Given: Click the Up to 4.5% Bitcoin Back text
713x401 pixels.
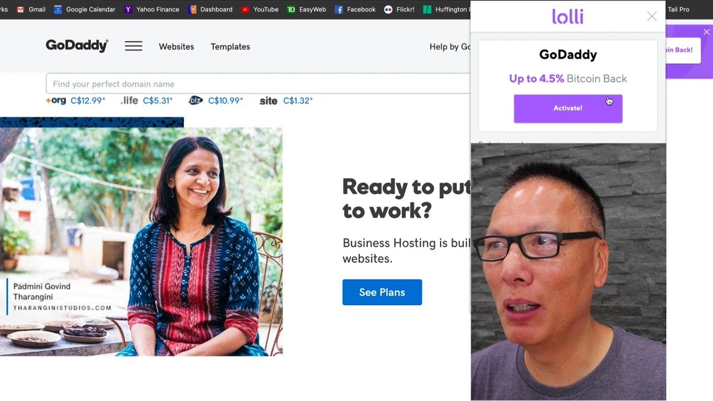Looking at the screenshot, I should click(568, 79).
